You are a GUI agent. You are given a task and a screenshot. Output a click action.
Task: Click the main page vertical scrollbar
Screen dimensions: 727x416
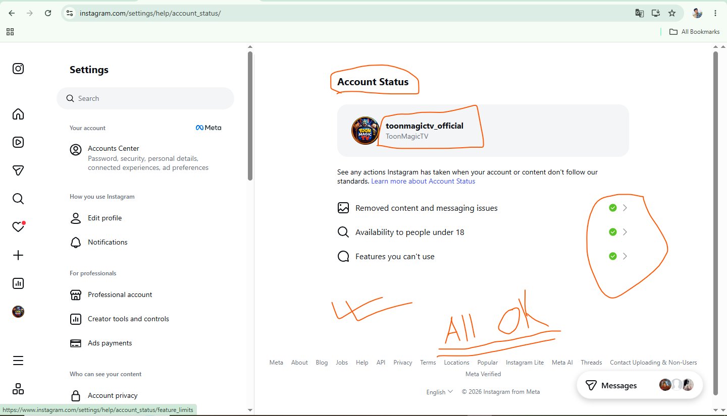point(715,223)
